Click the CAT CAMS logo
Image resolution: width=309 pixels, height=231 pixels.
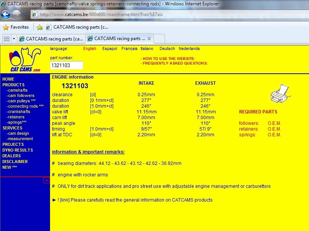pyautogui.click(x=25, y=60)
